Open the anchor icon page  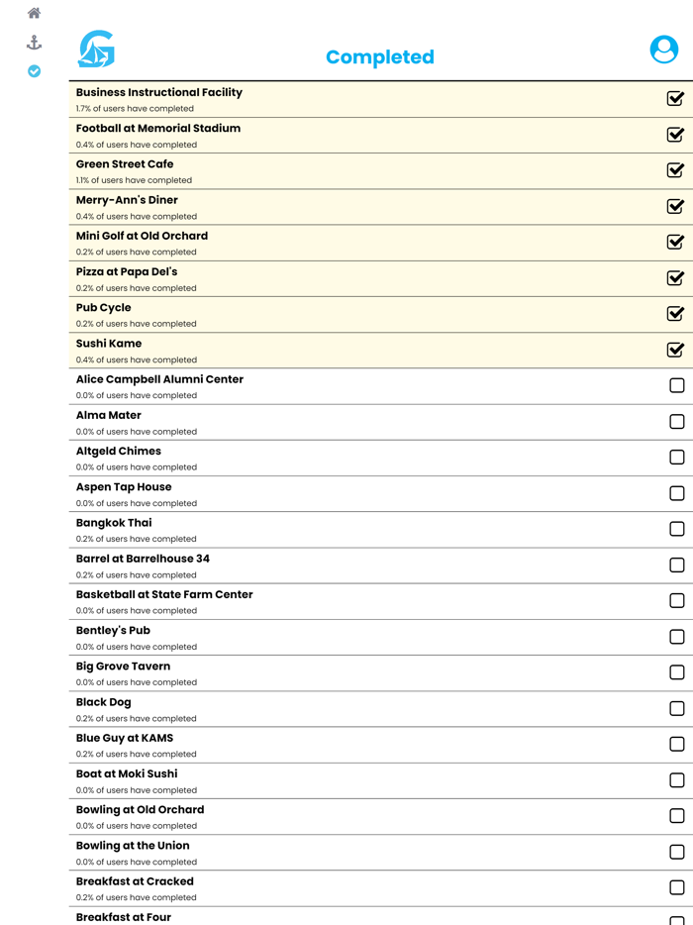coord(34,43)
